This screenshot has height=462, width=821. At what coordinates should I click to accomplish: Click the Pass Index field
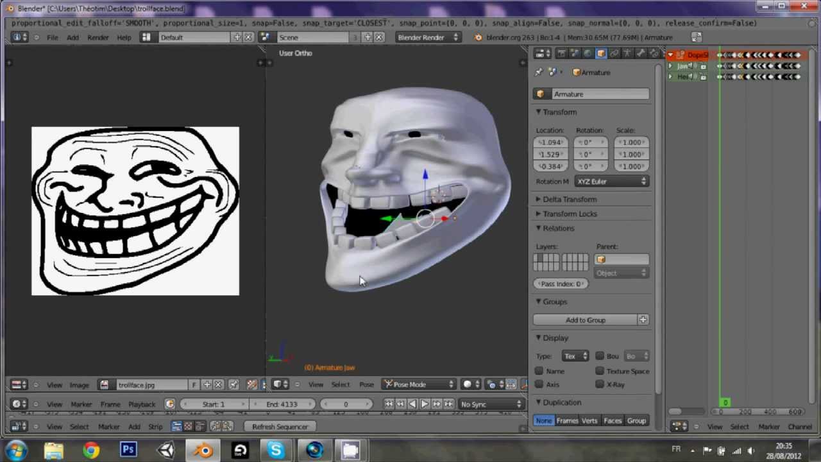(560, 284)
